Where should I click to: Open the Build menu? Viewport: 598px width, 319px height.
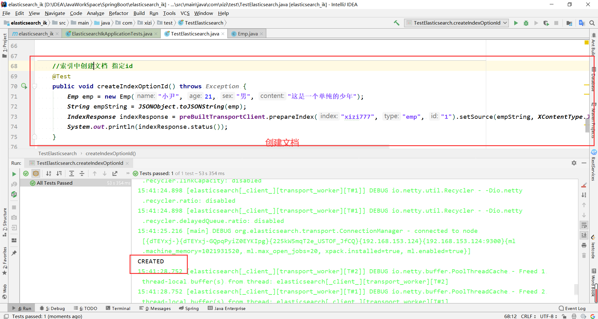point(139,13)
